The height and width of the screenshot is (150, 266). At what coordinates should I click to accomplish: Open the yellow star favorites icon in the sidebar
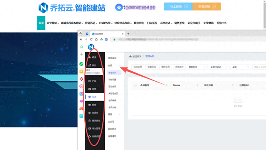81,71
